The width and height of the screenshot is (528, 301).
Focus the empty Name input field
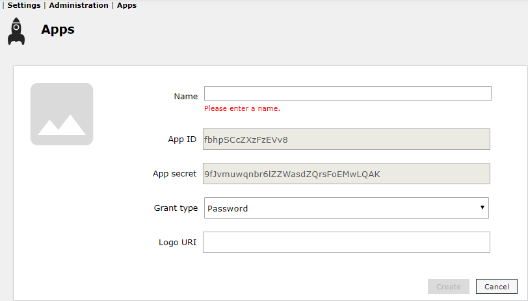point(348,93)
